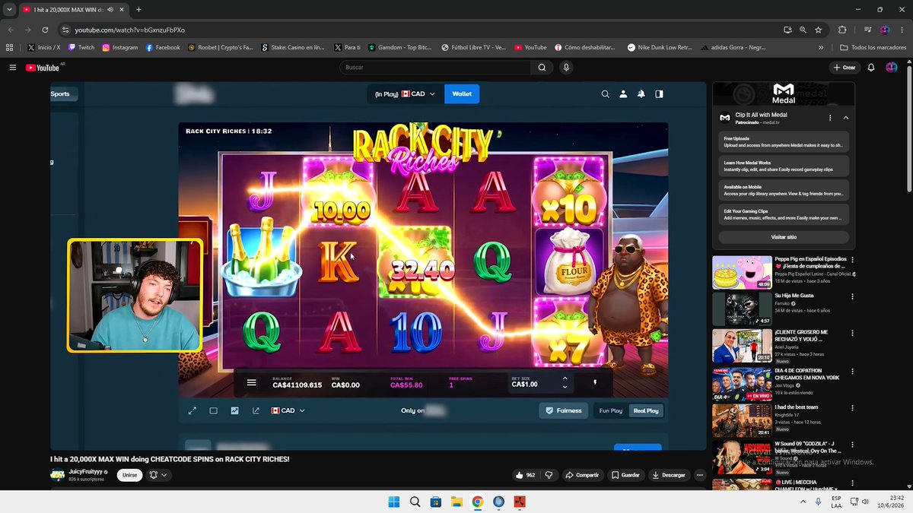The height and width of the screenshot is (513, 913).
Task: Open the Gamdom bookmark
Action: pos(400,47)
